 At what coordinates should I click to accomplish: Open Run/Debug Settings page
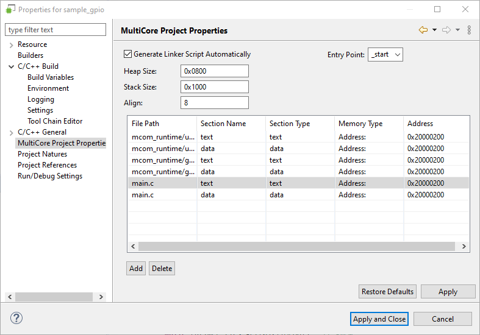[50, 176]
